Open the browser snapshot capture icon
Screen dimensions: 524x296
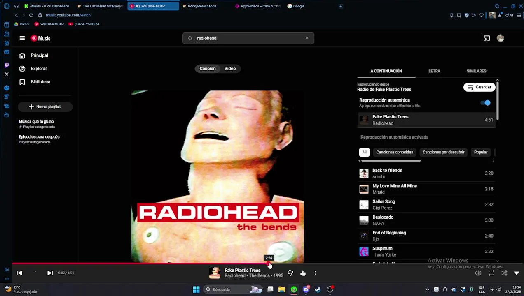(459, 15)
